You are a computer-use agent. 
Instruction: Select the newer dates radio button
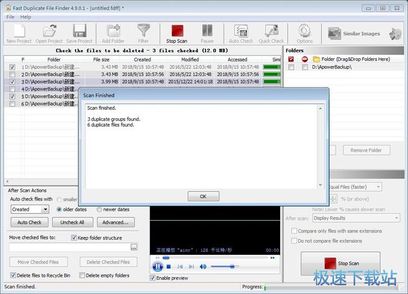[99, 210]
